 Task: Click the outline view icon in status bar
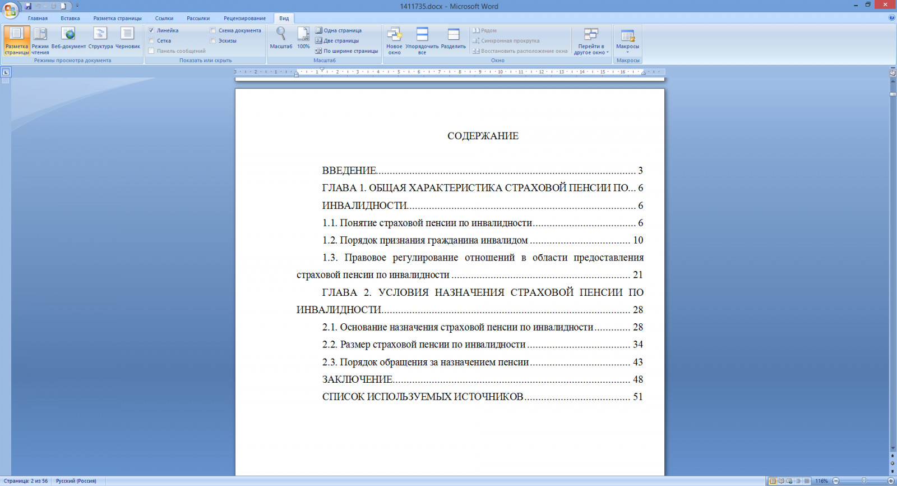tap(798, 481)
